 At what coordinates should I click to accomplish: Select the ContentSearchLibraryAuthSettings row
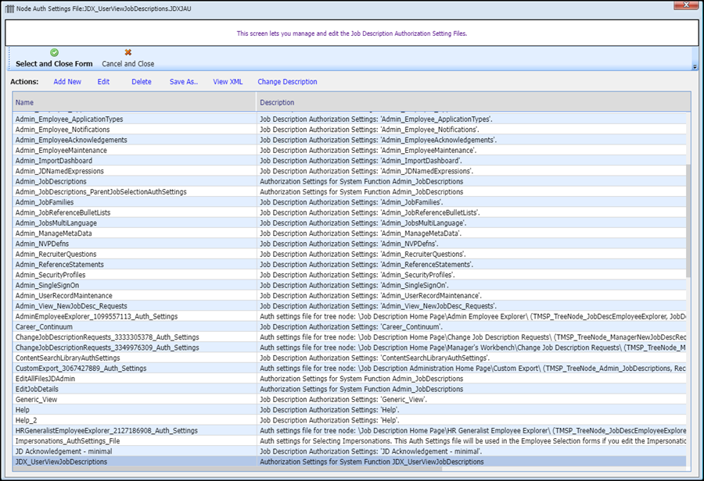(x=350, y=358)
